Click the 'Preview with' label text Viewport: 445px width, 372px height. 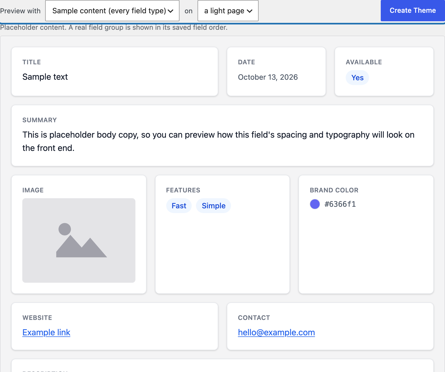click(x=20, y=11)
